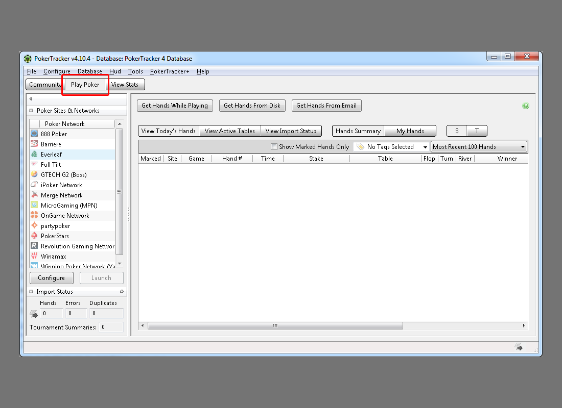The image size is (562, 408).
Task: Click the PokerStars red spade icon
Action: click(x=34, y=236)
